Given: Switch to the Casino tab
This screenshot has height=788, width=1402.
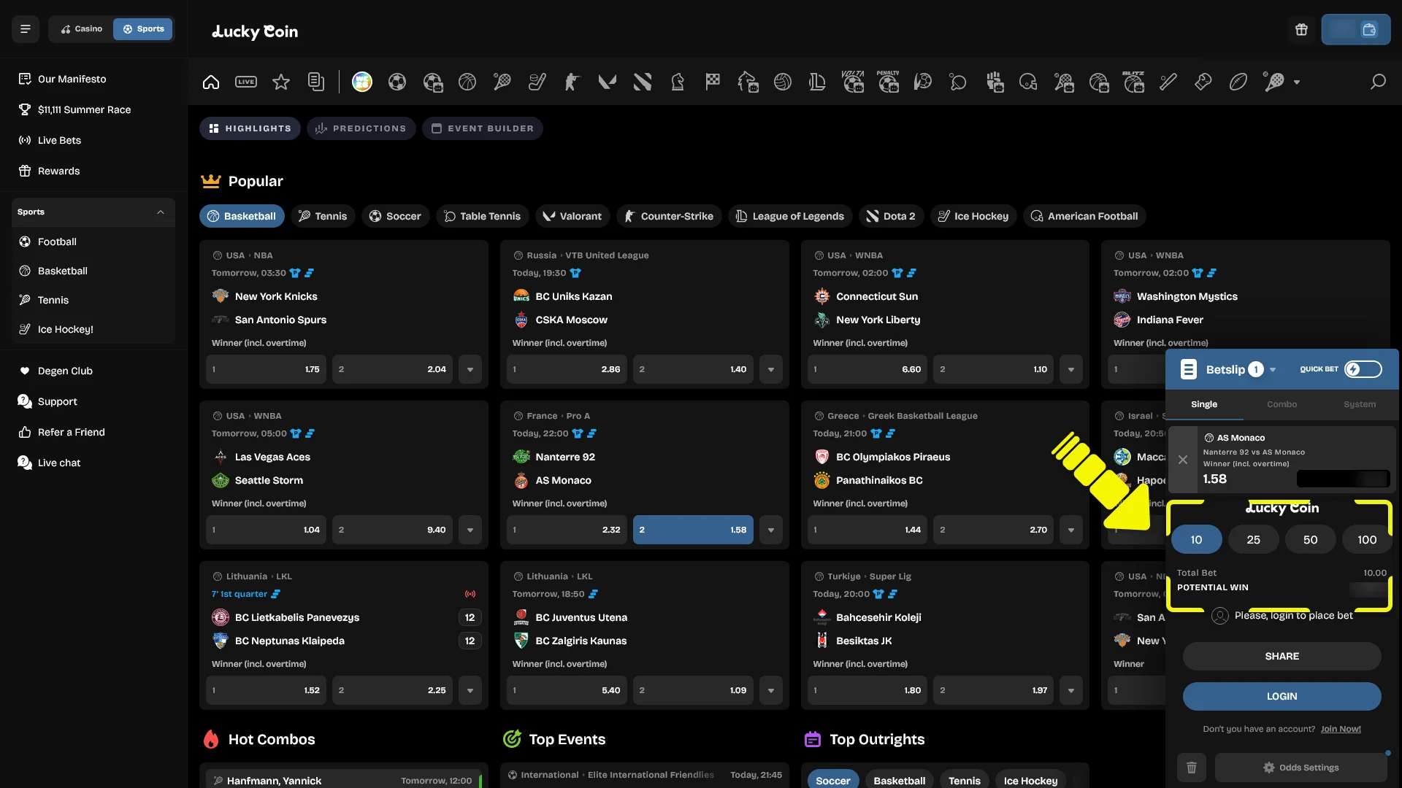Looking at the screenshot, I should [x=82, y=29].
